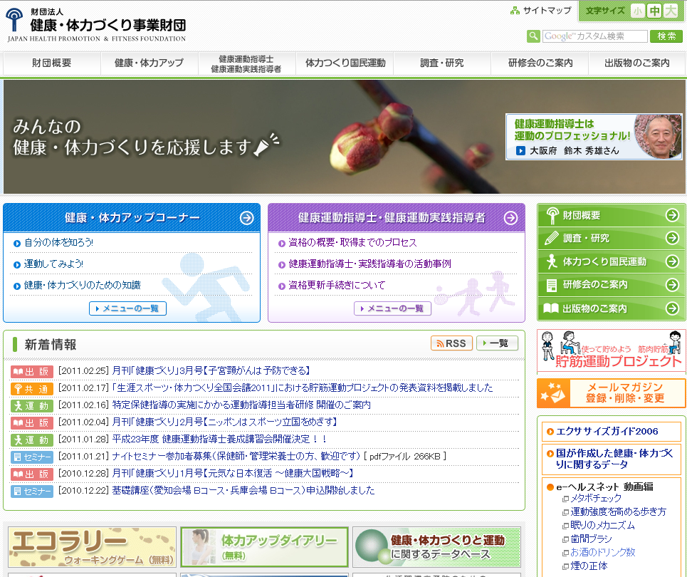687x577 pixels.
Task: Expand the purple 健康運動指導士 panel arrow
Action: (x=509, y=218)
